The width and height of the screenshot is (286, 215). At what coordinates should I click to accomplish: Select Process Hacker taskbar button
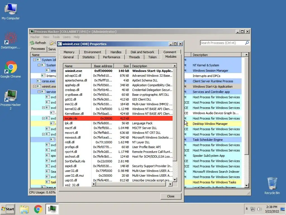(52, 209)
